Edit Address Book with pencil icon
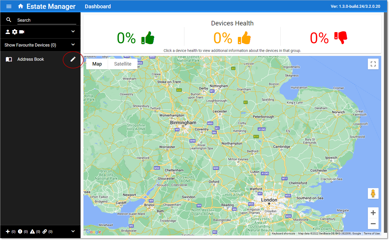 (x=73, y=59)
